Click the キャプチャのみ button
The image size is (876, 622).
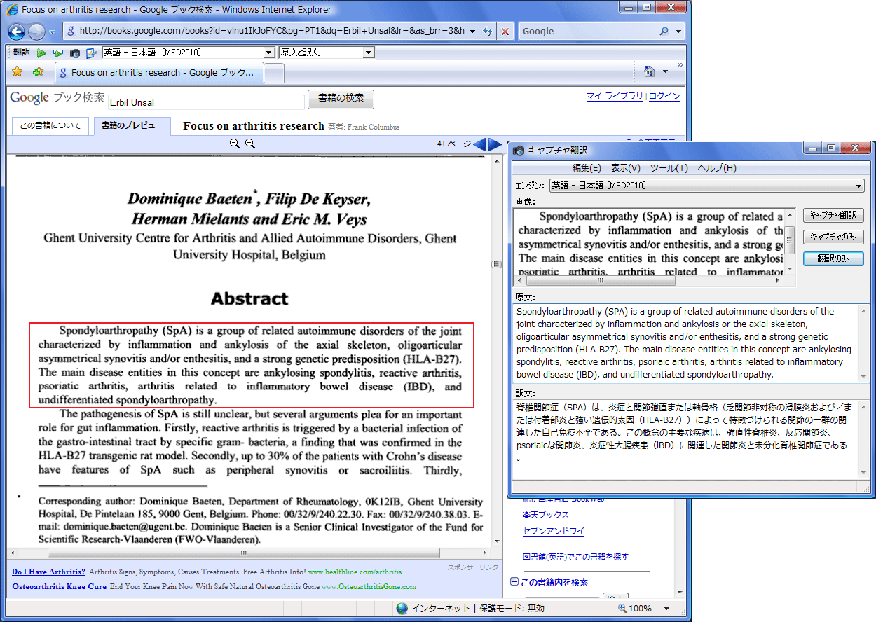[x=833, y=237]
